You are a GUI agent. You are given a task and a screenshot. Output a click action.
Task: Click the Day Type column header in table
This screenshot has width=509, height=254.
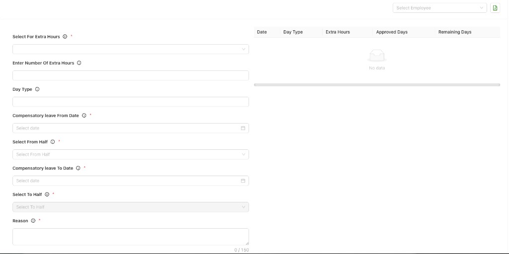coord(301,32)
